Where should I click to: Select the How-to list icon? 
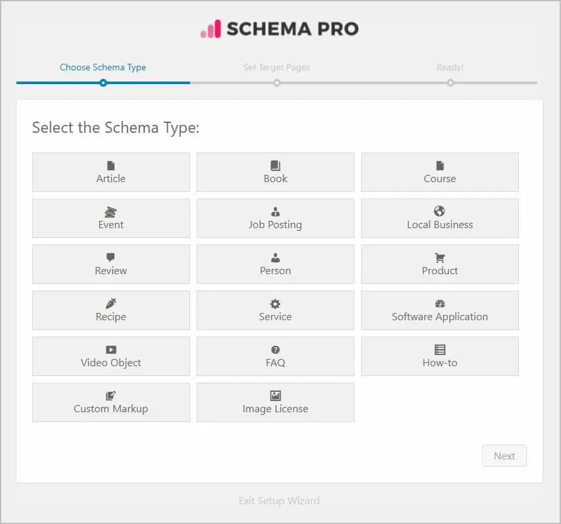tap(439, 350)
